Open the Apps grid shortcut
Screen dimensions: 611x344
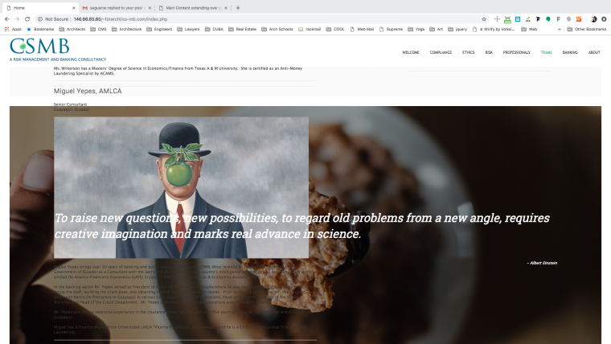pos(13,29)
